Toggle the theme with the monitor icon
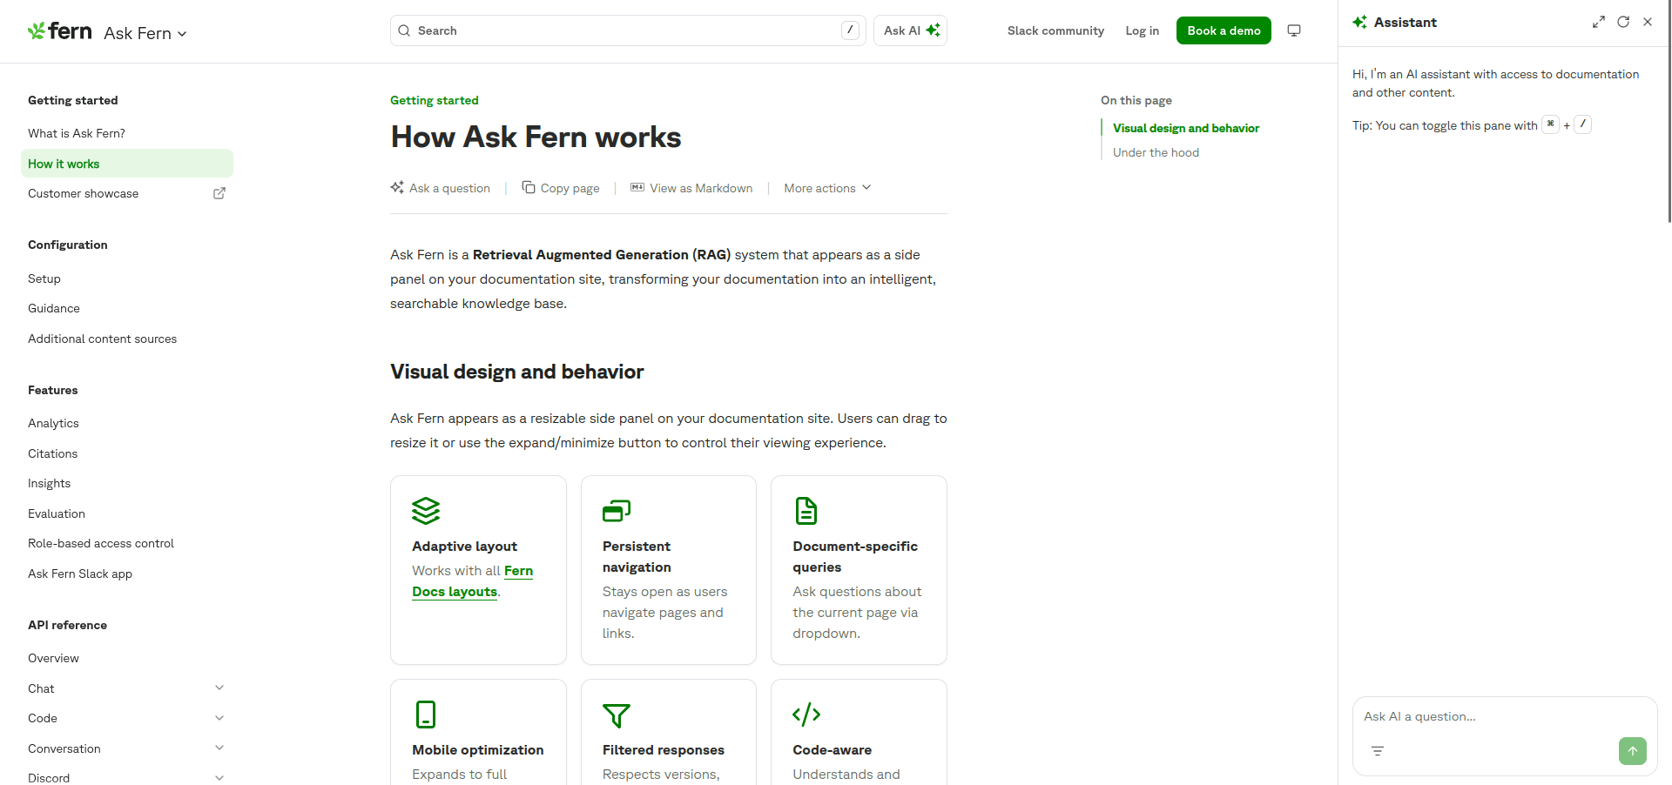 pyautogui.click(x=1294, y=30)
